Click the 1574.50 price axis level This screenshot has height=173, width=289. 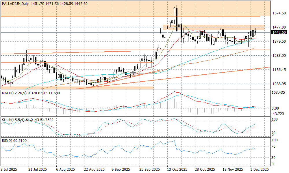[x=279, y=13]
